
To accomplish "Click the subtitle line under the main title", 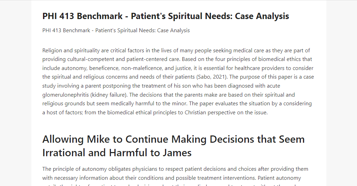I will coord(116,30).
